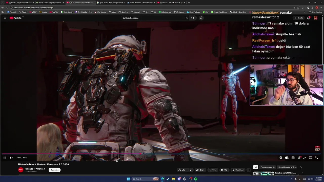Open a new browser tab
The width and height of the screenshot is (324, 182).
coord(189,3)
